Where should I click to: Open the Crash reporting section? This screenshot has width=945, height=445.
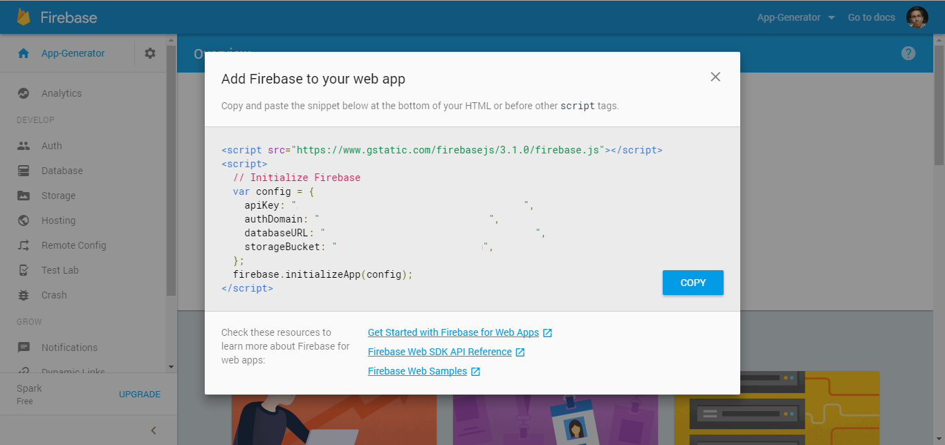(x=54, y=294)
